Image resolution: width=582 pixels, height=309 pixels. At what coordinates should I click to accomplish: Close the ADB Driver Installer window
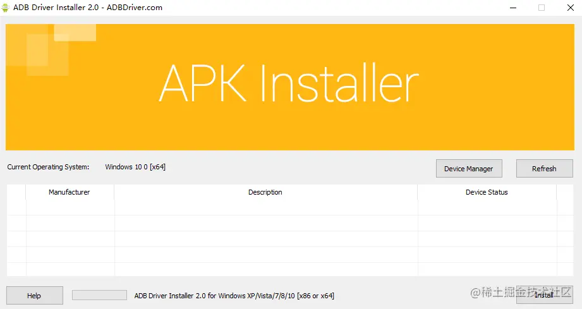tap(571, 8)
